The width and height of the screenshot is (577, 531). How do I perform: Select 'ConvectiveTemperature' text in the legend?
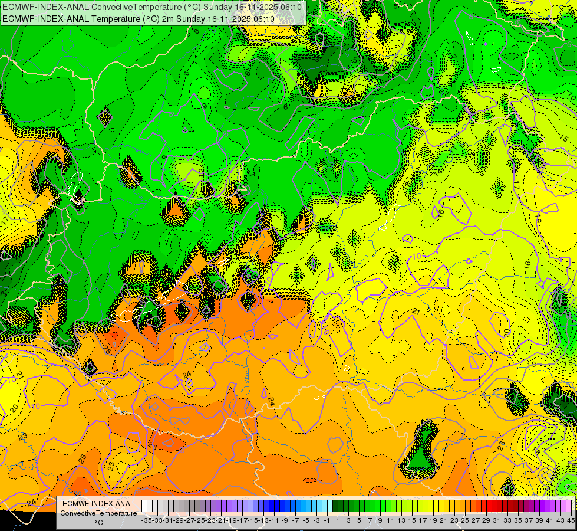coord(98,513)
